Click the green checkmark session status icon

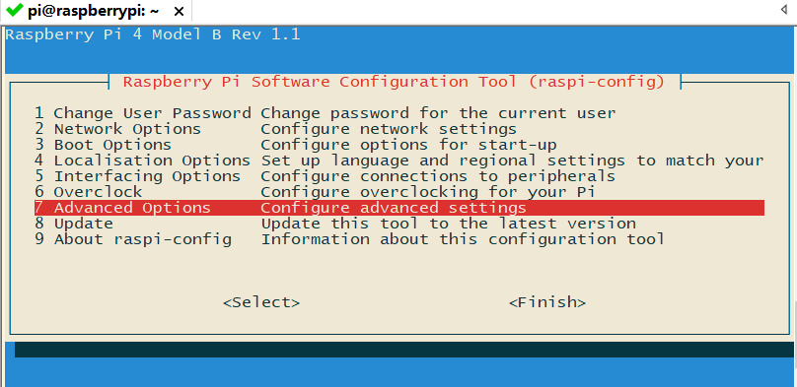[x=15, y=9]
